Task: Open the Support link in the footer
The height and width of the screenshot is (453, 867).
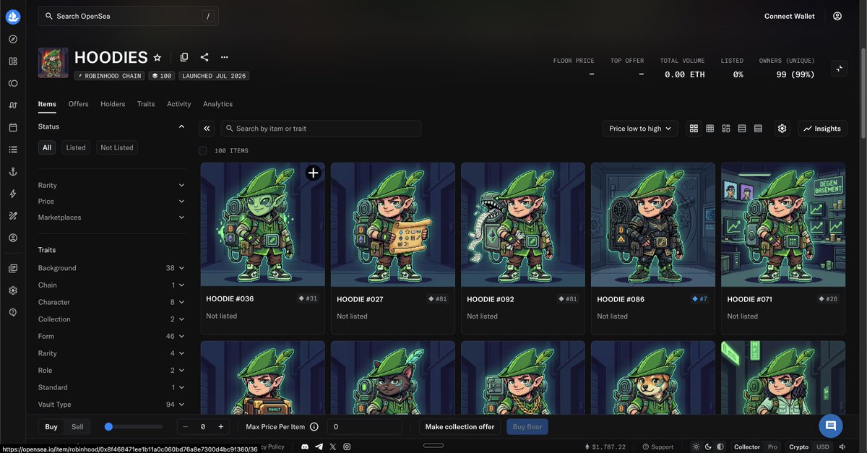Action: [x=657, y=447]
